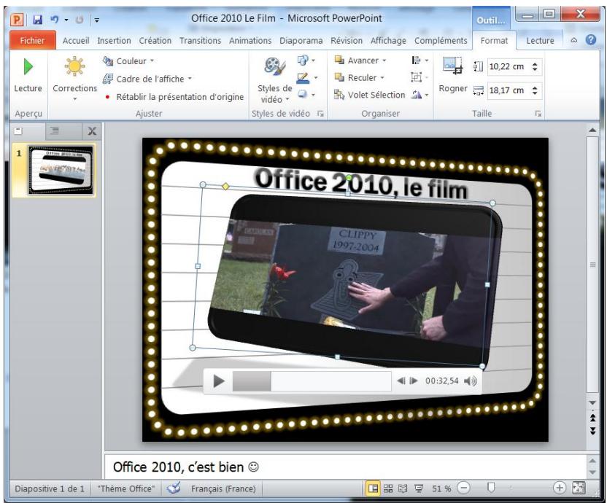Click the zoom slider handle
Image resolution: width=607 pixels, height=503 pixels.
click(x=491, y=488)
